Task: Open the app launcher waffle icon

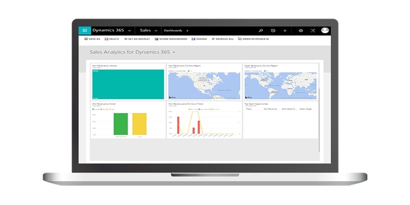Action: (85, 30)
